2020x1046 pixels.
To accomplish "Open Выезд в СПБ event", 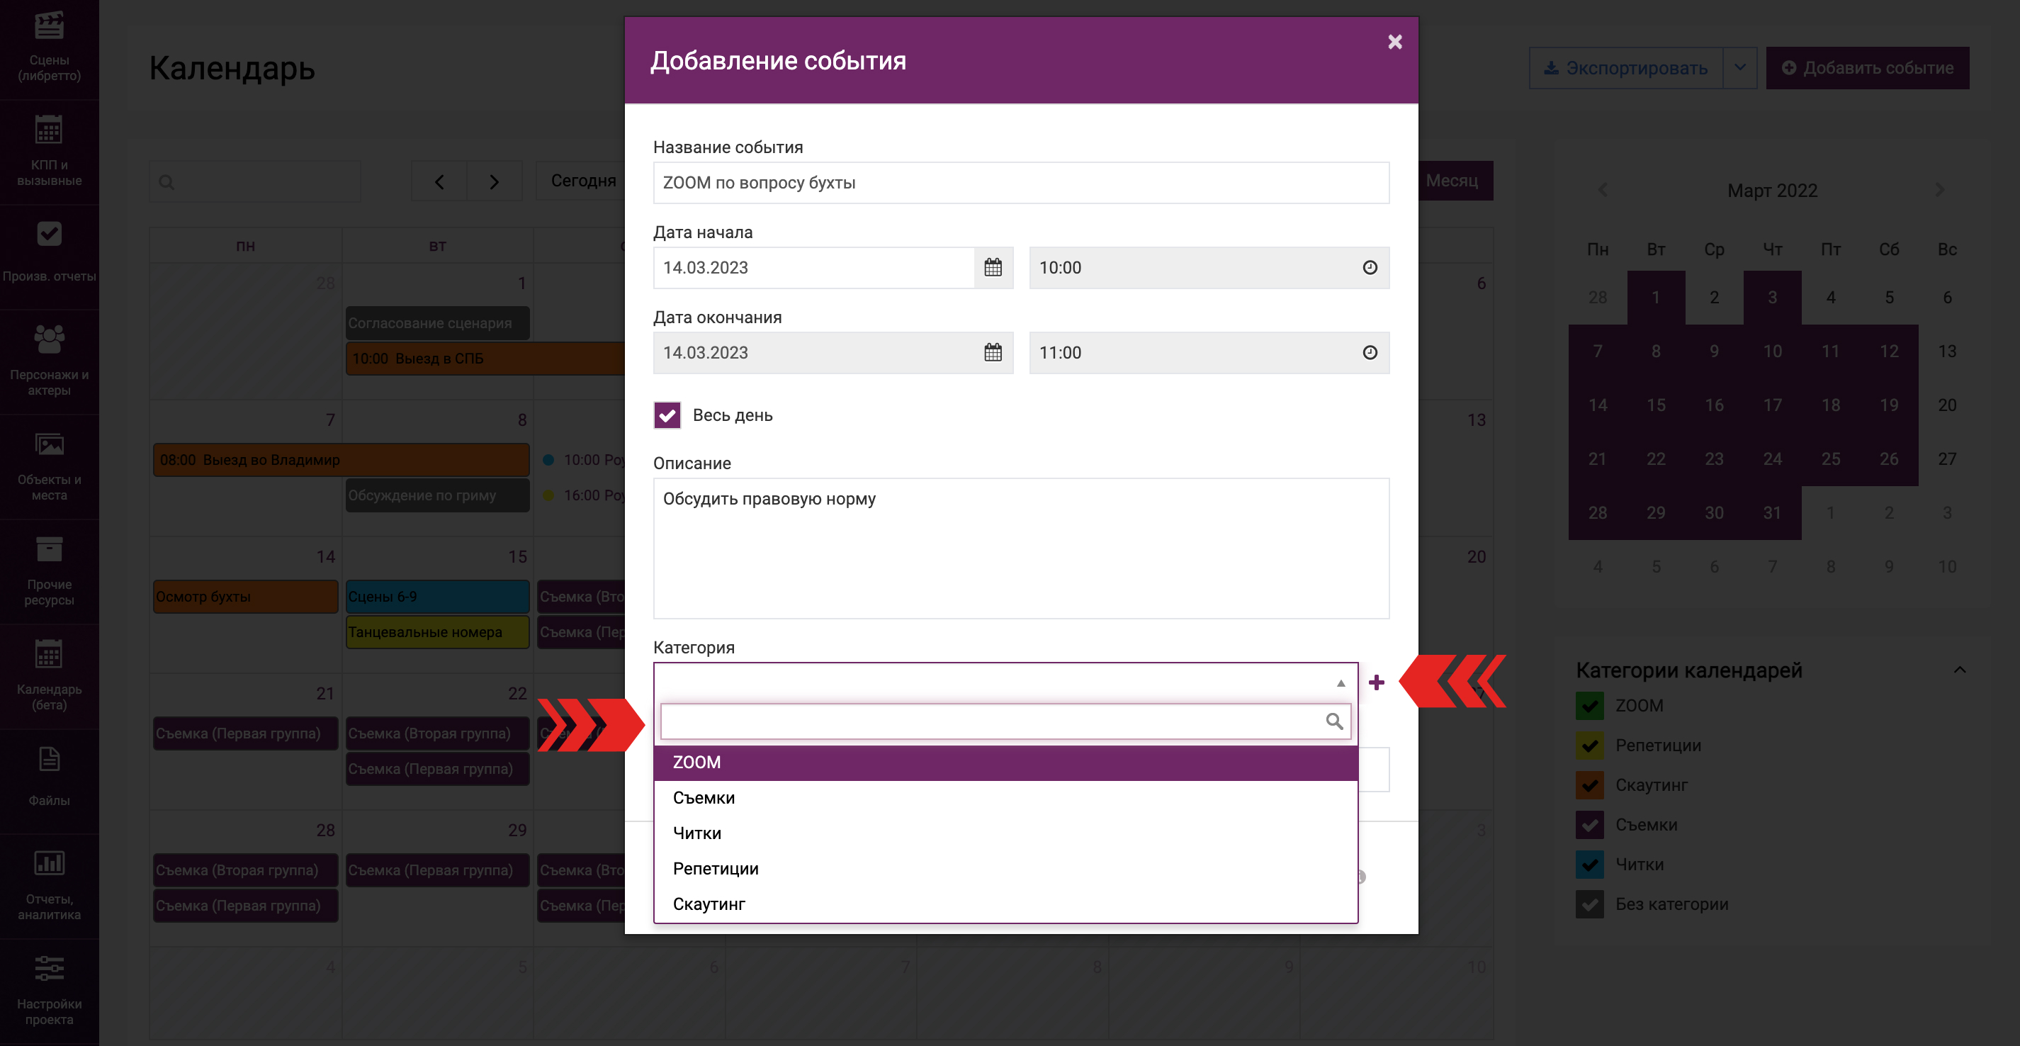I will 485,359.
